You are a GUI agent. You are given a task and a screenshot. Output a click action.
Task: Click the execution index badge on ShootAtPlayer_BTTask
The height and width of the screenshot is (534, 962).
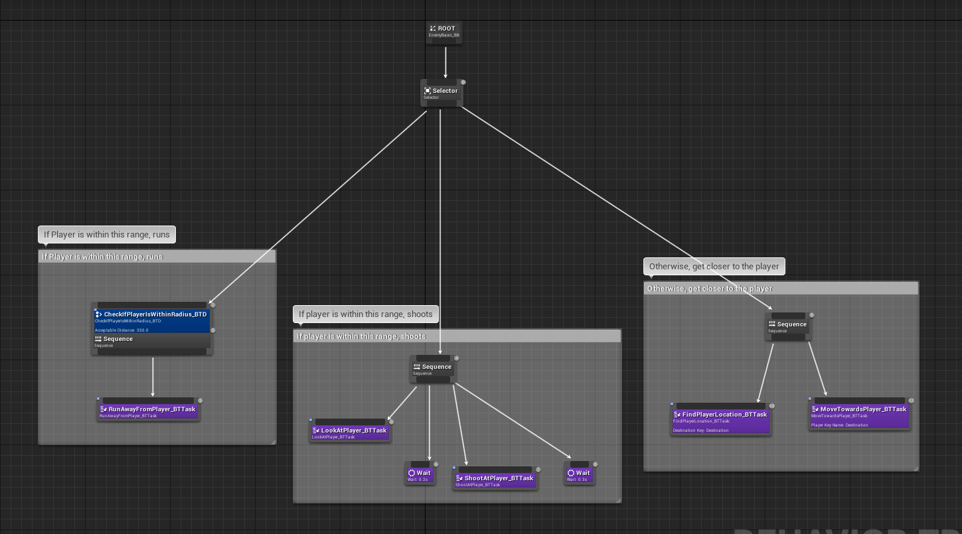[538, 470]
